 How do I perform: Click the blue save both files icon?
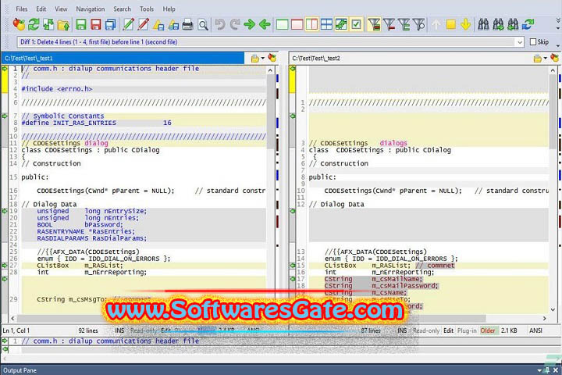pos(110,24)
